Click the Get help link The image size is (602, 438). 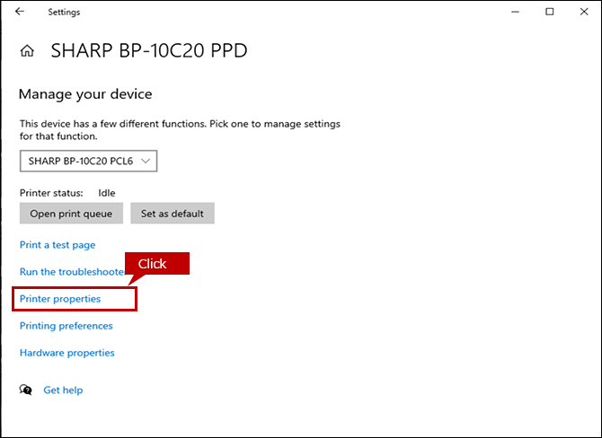[x=63, y=390]
